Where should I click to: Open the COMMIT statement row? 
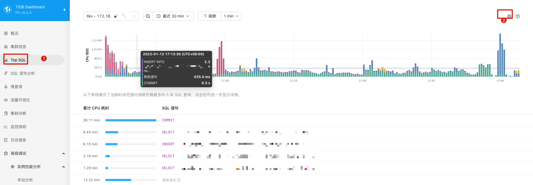click(168, 120)
